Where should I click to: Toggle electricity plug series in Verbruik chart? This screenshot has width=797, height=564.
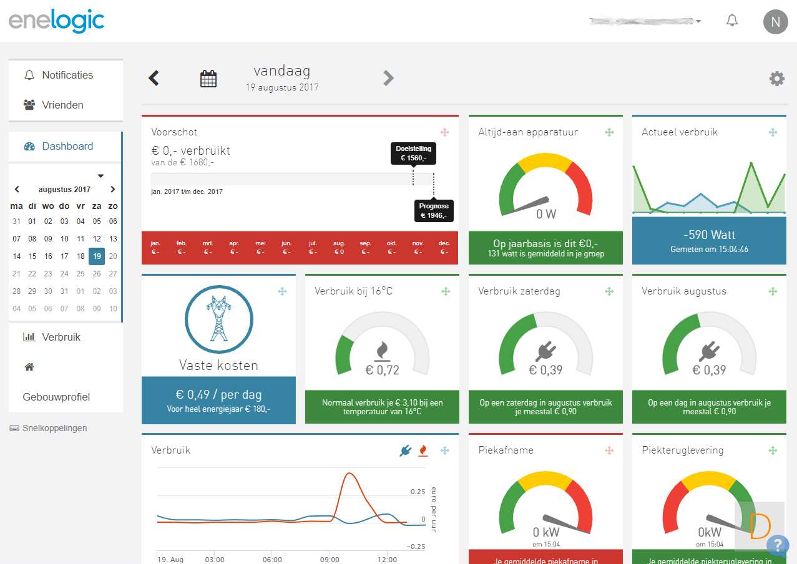[406, 450]
